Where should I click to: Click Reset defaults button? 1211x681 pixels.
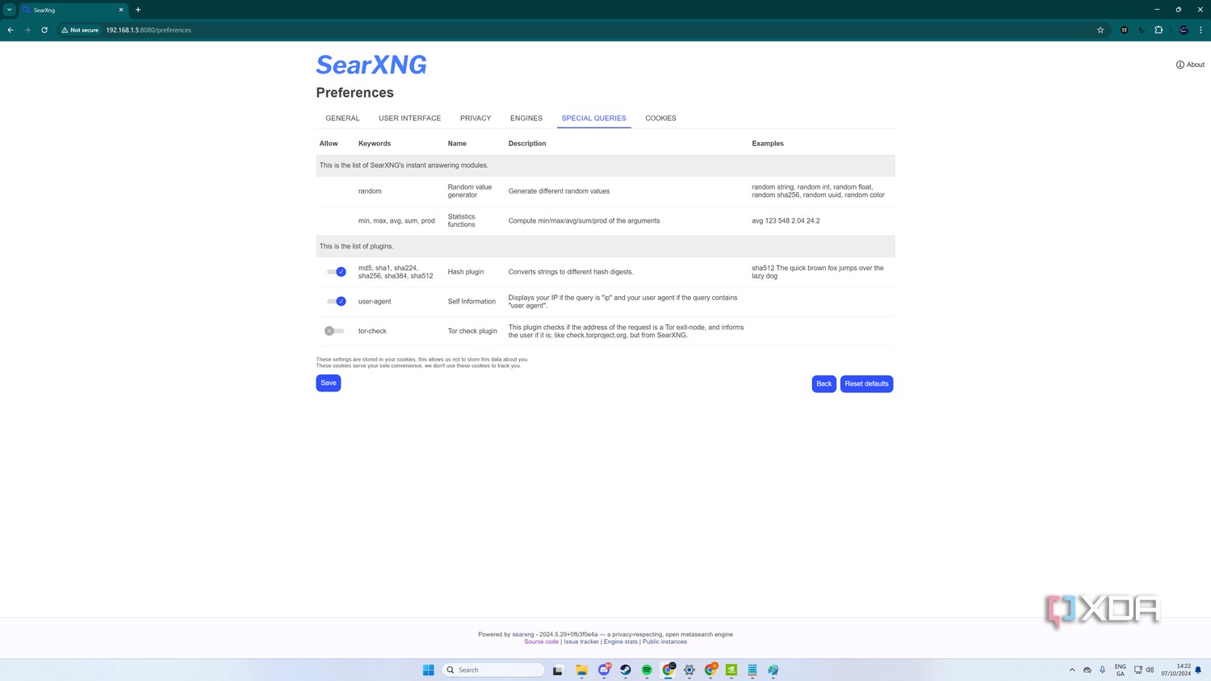point(866,383)
